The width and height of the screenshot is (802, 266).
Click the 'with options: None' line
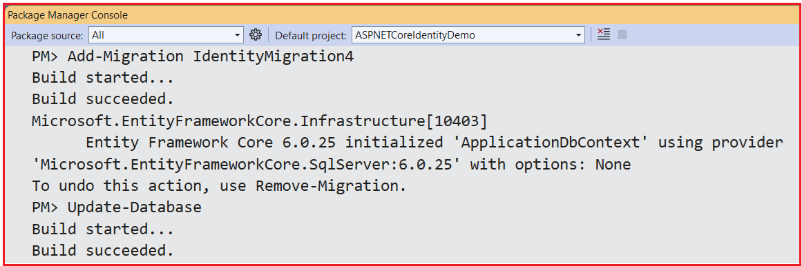[332, 165]
